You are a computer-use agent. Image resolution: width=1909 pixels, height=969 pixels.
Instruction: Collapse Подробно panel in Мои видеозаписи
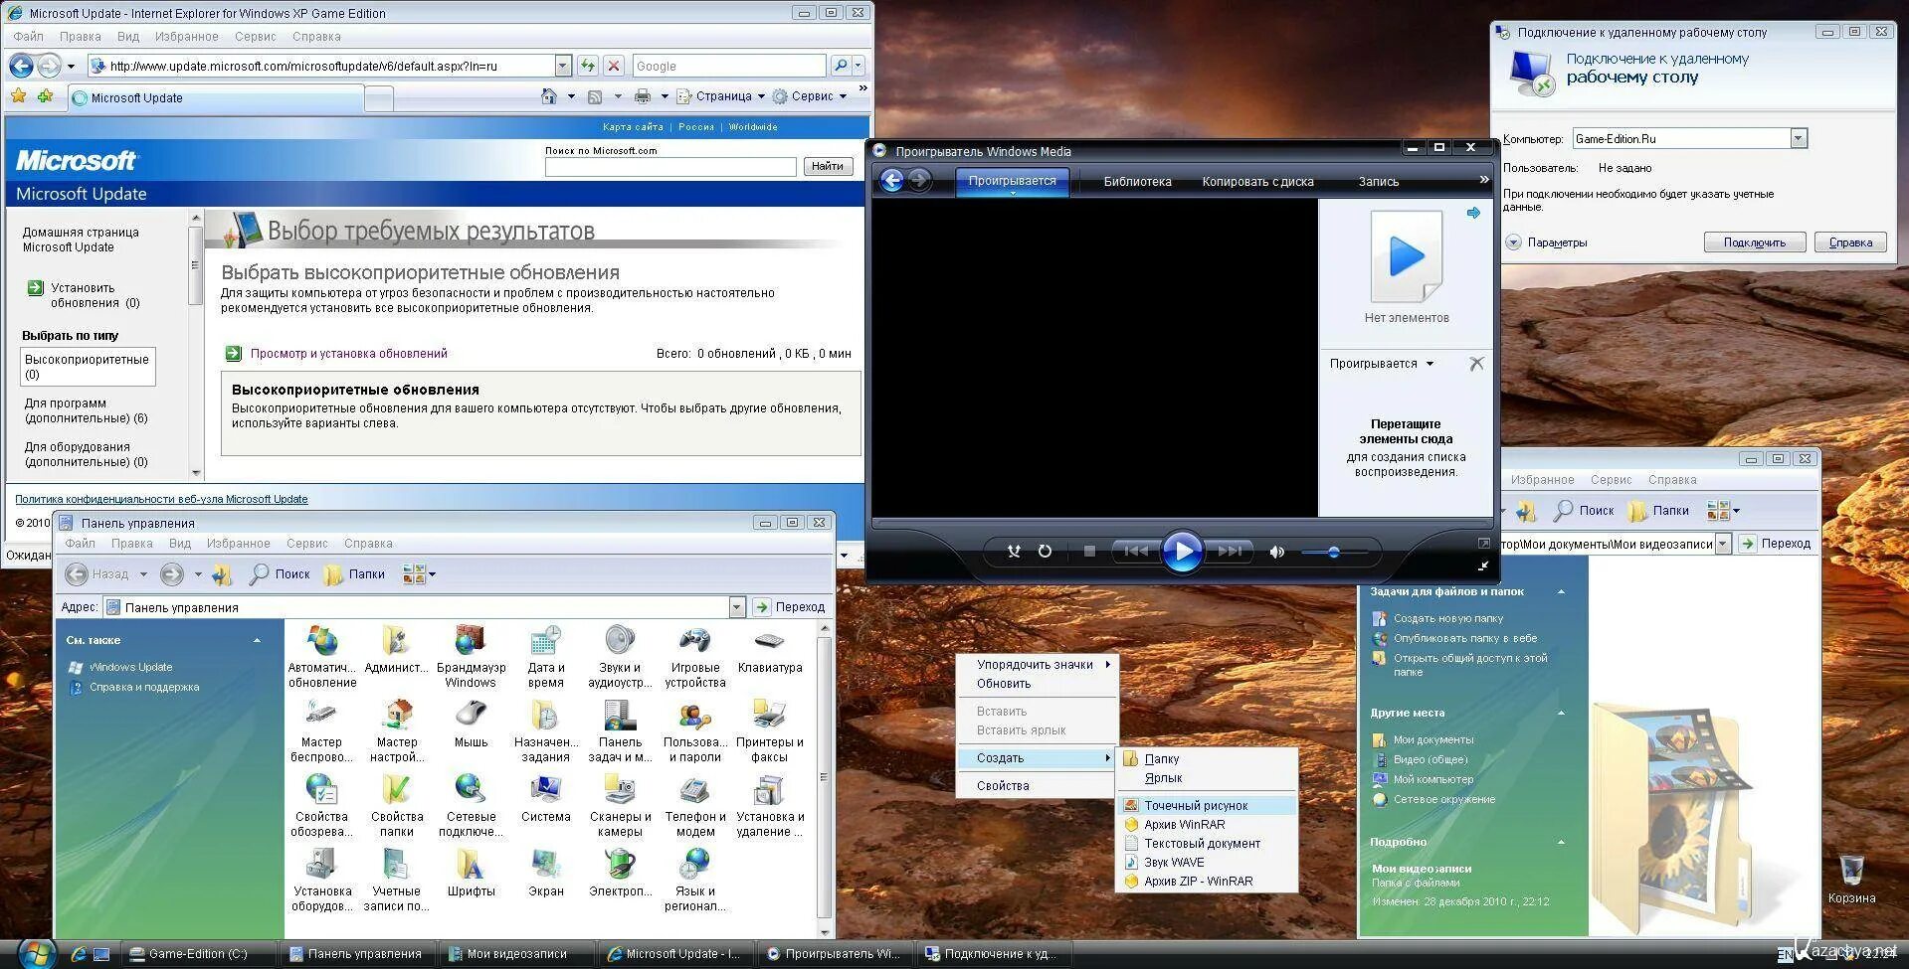click(x=1561, y=842)
